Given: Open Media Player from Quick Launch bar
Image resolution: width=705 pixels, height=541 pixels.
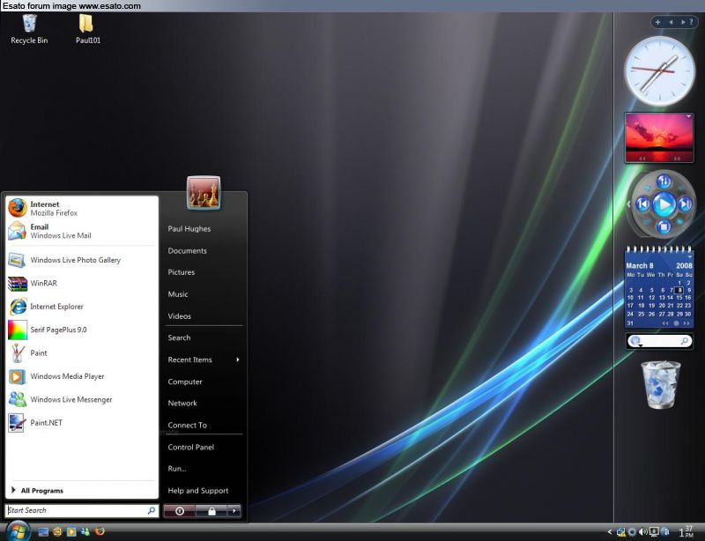Looking at the screenshot, I should pos(71,532).
